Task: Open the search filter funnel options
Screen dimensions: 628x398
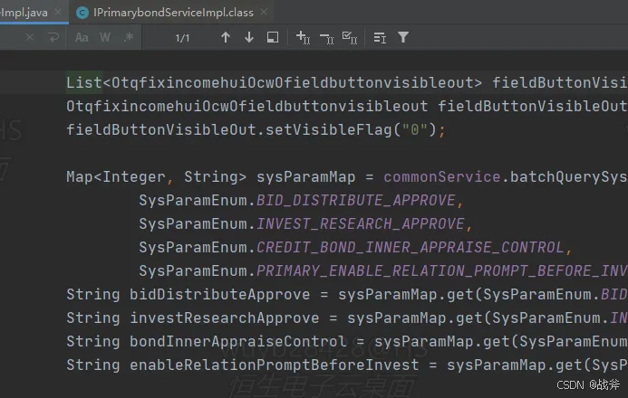Action: (x=403, y=38)
